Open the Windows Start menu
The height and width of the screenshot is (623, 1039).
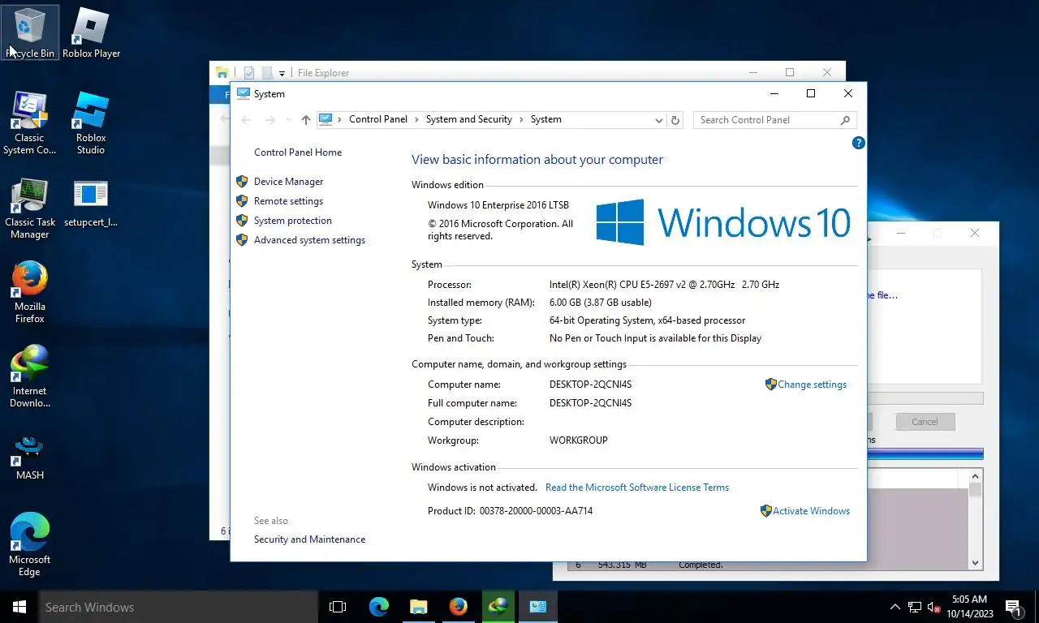[19, 607]
